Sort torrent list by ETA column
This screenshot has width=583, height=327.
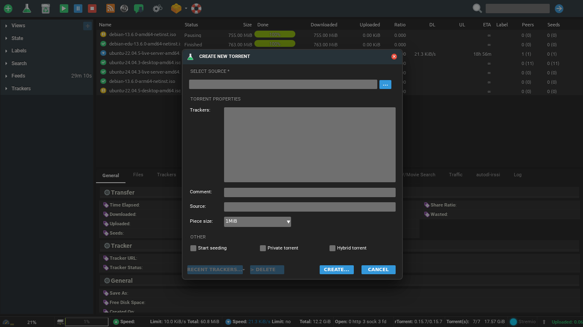point(487,25)
